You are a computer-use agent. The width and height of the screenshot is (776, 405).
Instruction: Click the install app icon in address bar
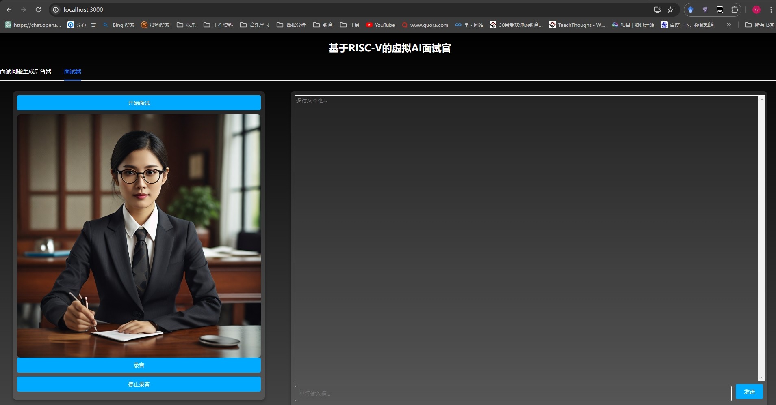[x=657, y=10]
